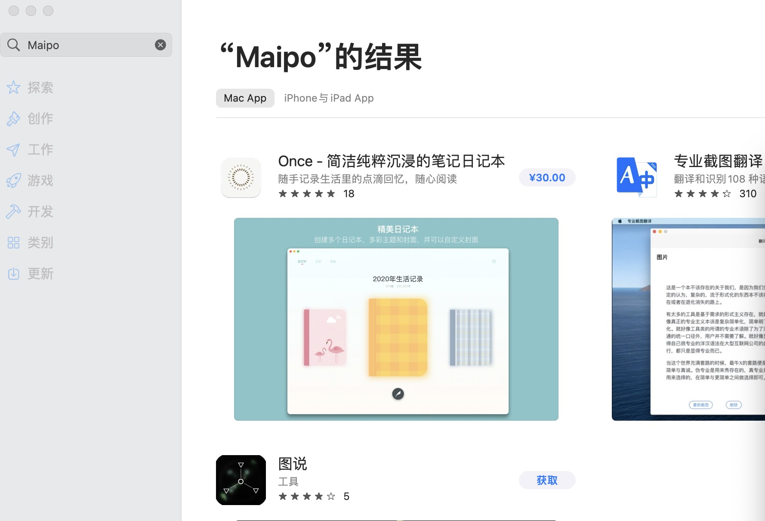Open the 图说 app icon

[x=241, y=480]
